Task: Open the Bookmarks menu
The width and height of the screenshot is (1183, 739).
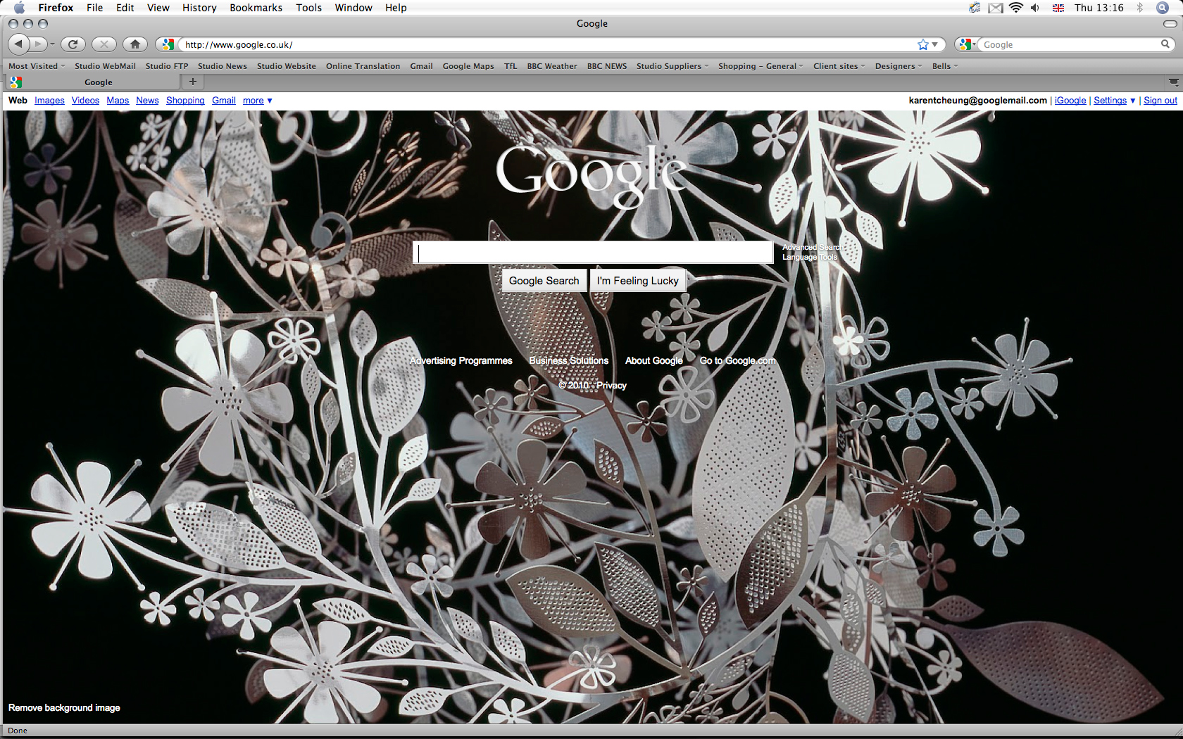Action: click(256, 8)
